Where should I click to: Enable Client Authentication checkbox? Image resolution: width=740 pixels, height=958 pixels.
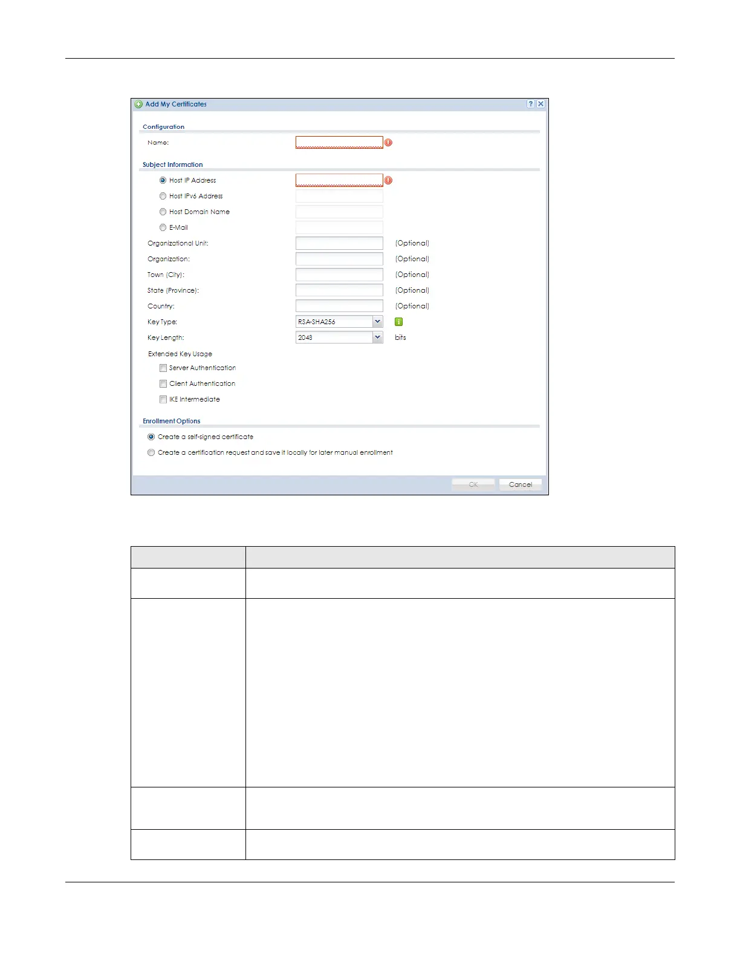pos(163,383)
